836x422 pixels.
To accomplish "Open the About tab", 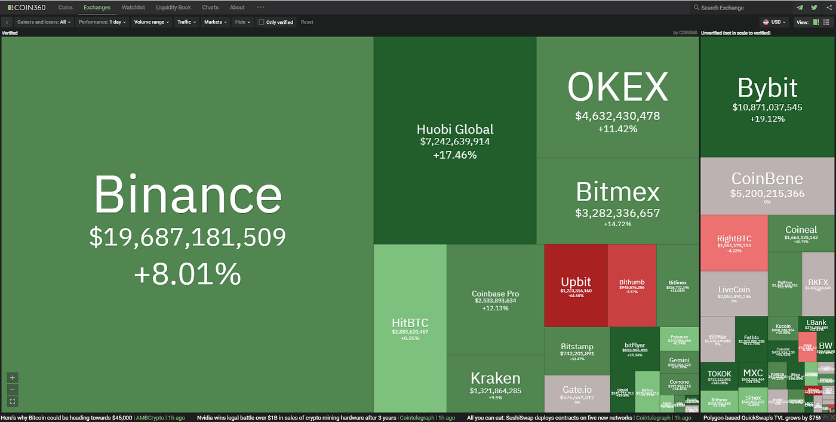I will (x=237, y=7).
